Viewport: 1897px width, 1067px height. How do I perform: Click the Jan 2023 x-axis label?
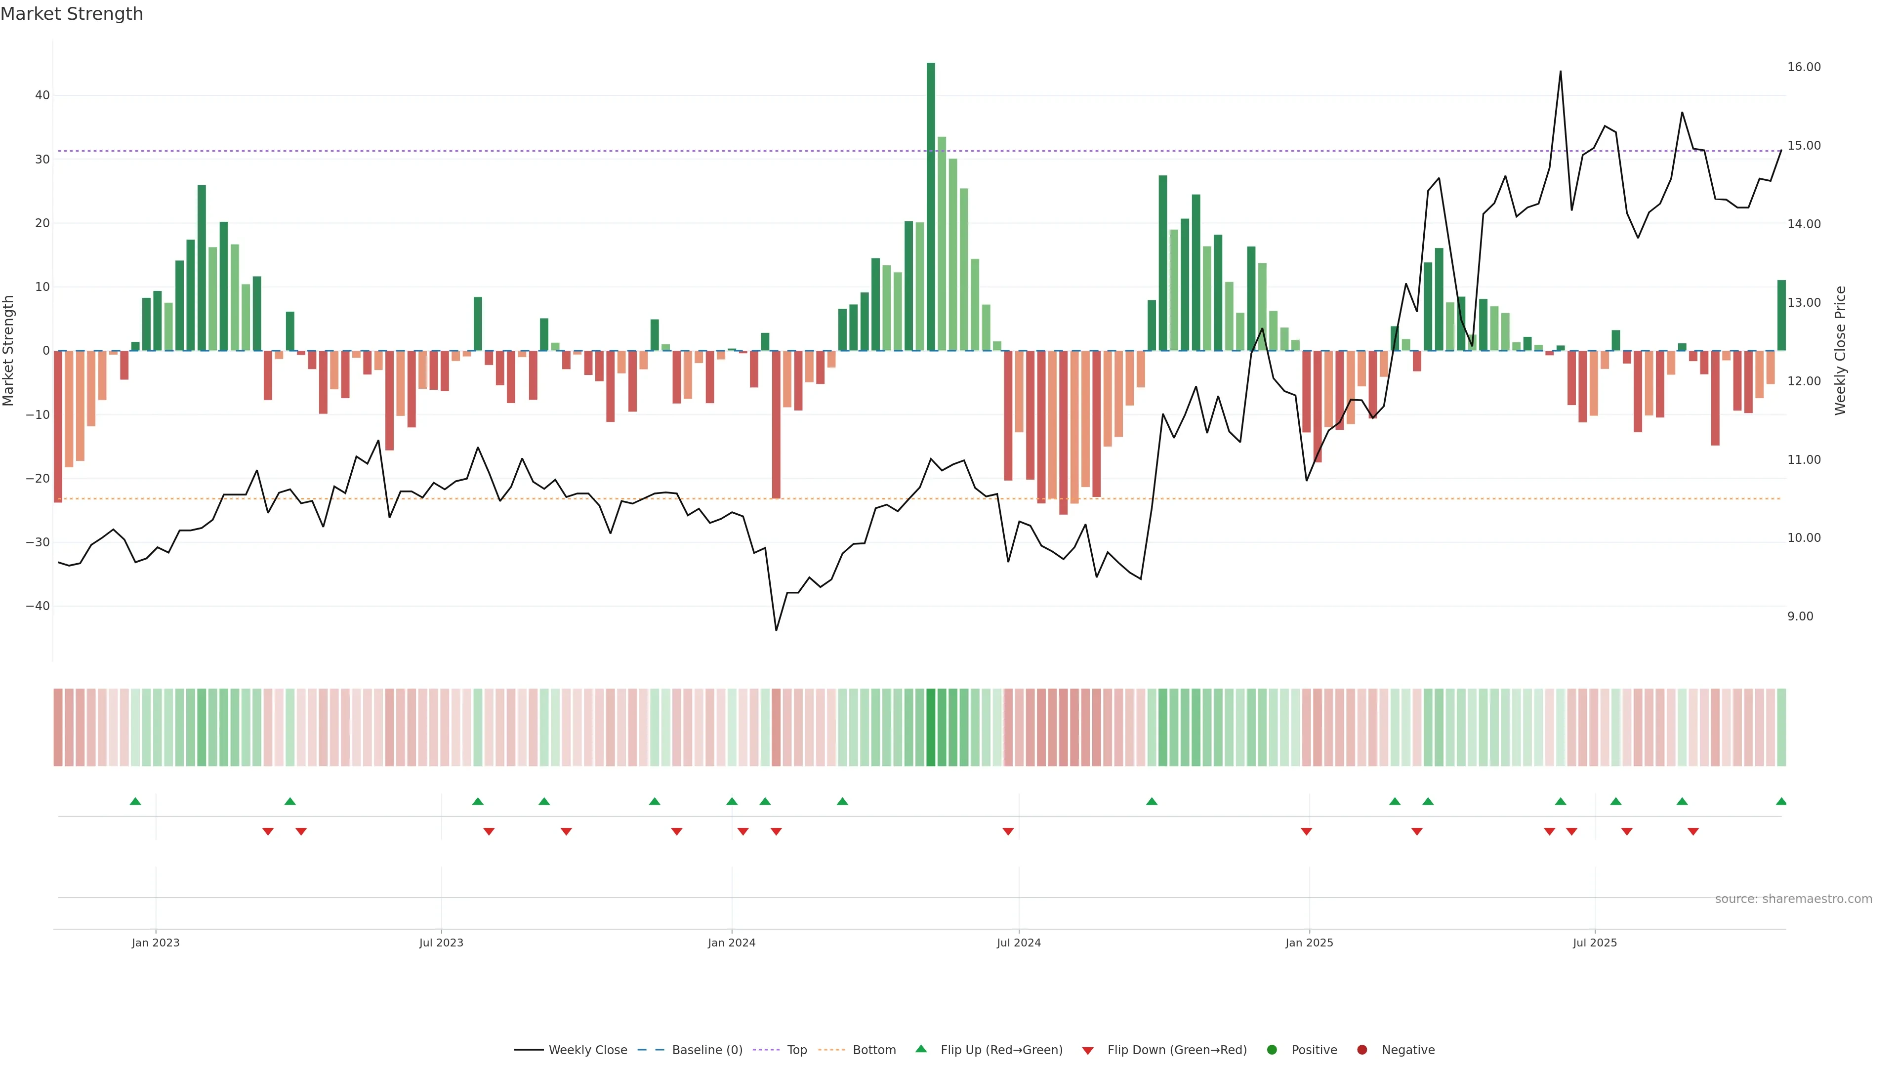[156, 943]
